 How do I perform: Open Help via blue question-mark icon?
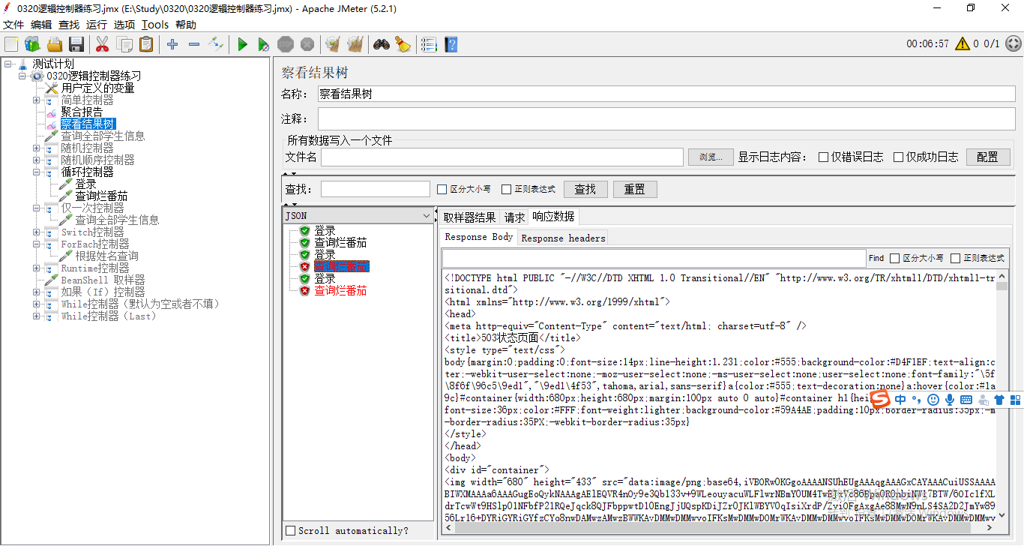coord(451,44)
